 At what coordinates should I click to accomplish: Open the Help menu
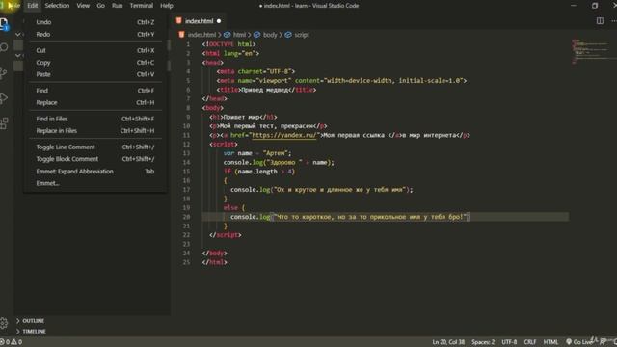point(167,6)
